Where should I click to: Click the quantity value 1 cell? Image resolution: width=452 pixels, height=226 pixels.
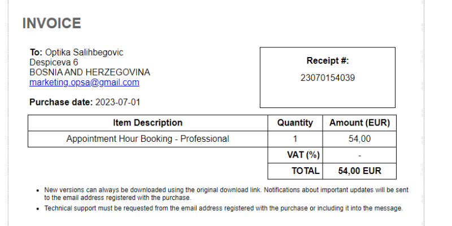(x=295, y=139)
